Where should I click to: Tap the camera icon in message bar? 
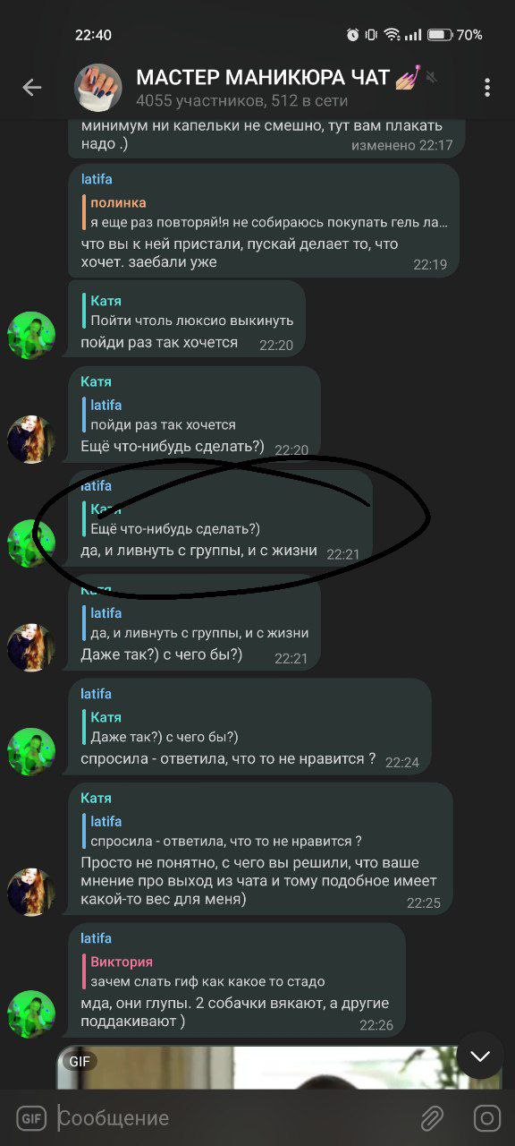[486, 1117]
